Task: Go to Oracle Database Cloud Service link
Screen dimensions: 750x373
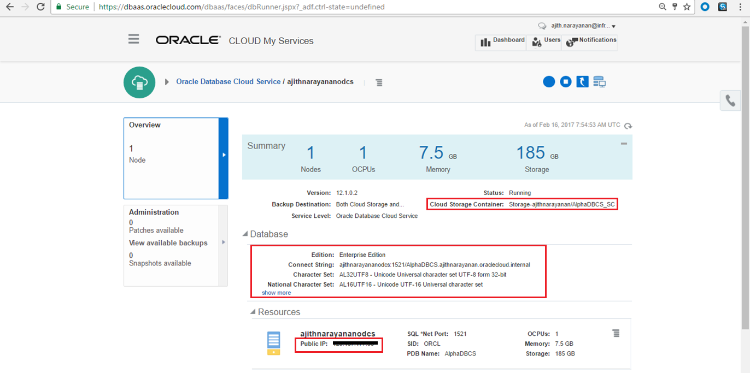Action: 228,81
